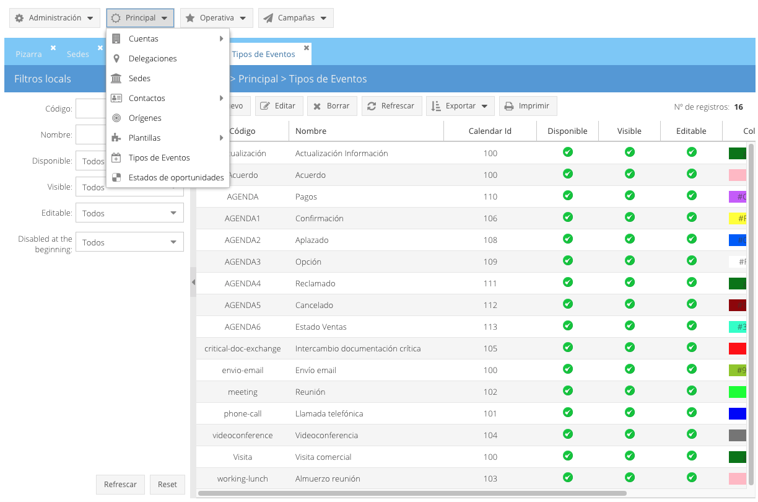Click the red color swatch for critical-doc-exchange
758x502 pixels.
(737, 348)
